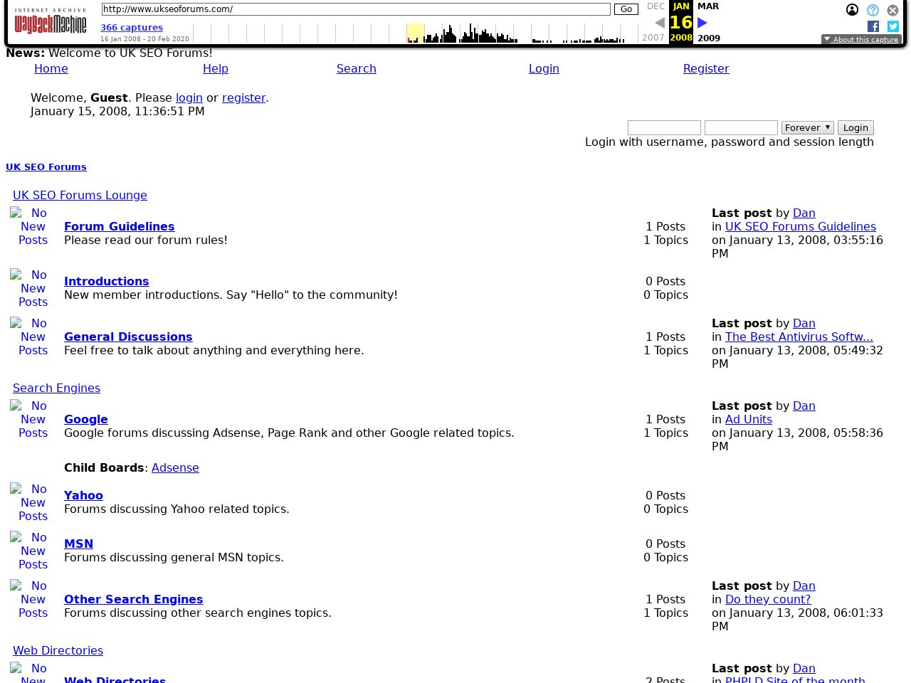Open the Help menu item
911x683 pixels.
point(215,68)
